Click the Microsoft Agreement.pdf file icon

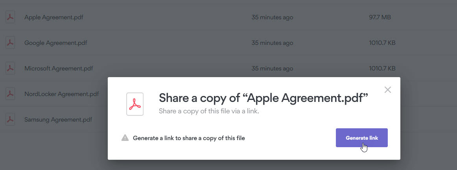pyautogui.click(x=10, y=68)
